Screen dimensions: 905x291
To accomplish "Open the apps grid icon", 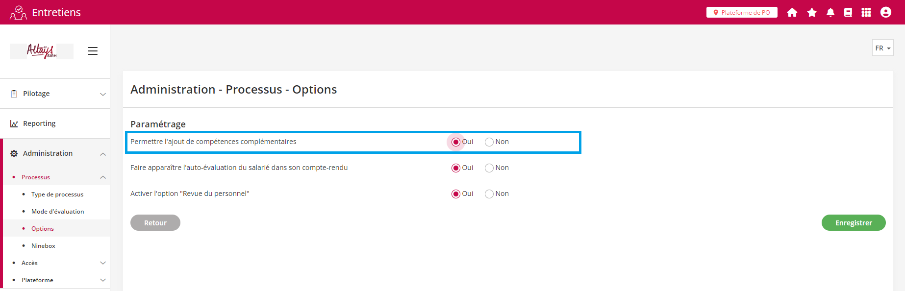I will tap(866, 13).
